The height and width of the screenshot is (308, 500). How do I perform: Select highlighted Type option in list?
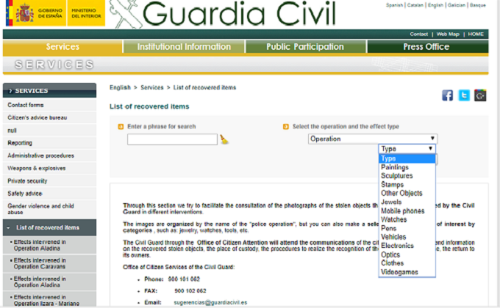[x=407, y=158]
